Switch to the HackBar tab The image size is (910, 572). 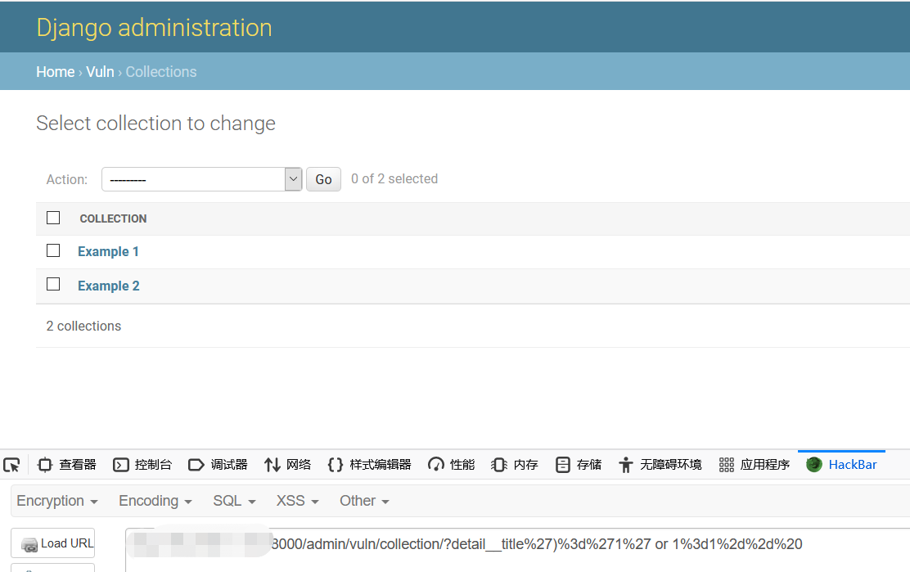coord(841,464)
